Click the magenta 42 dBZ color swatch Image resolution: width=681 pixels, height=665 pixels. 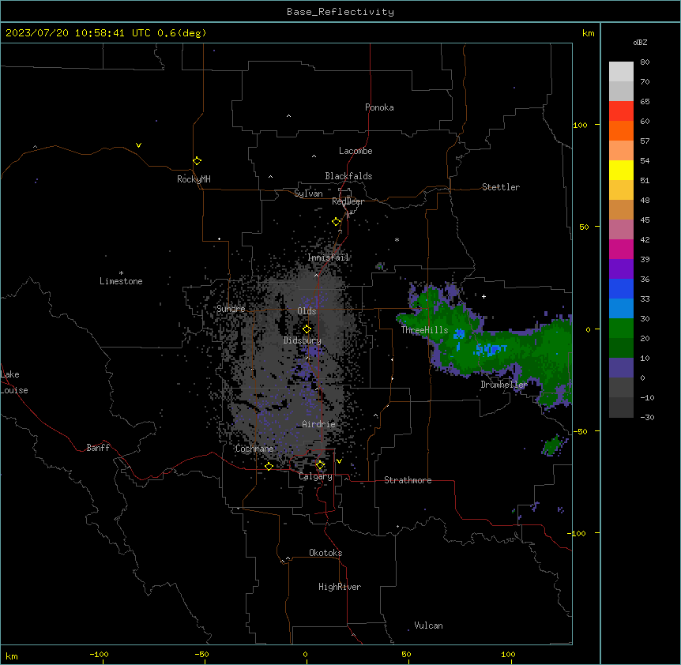(621, 249)
